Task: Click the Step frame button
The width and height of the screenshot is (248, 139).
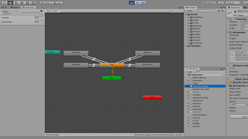Action: point(143,3)
